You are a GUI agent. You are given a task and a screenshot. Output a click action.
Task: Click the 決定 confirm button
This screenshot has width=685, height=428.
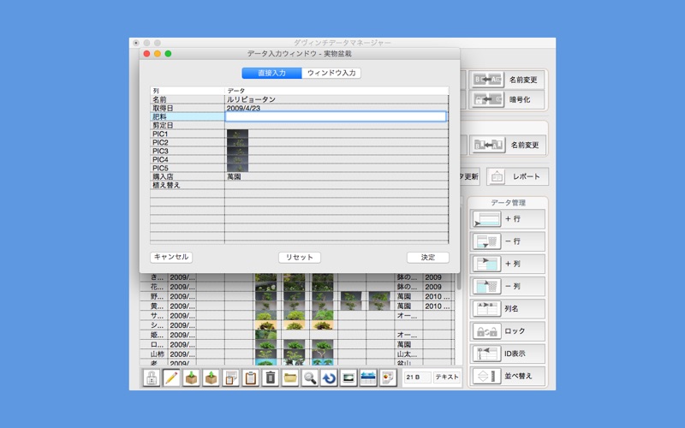coord(427,258)
